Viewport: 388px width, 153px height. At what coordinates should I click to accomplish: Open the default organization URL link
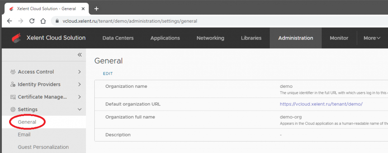[321, 104]
